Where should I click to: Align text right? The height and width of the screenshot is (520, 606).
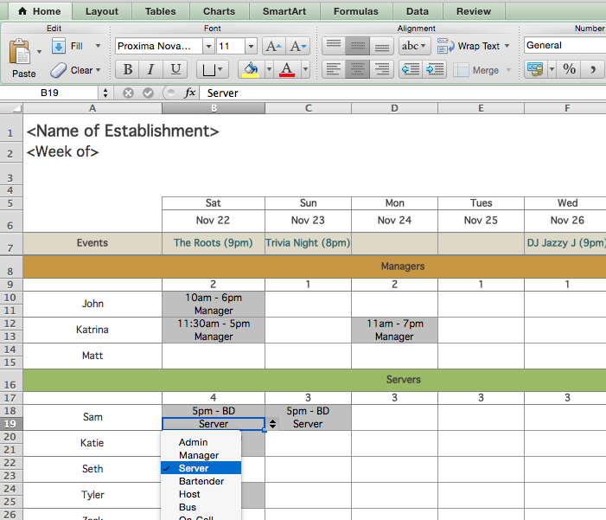tap(381, 70)
